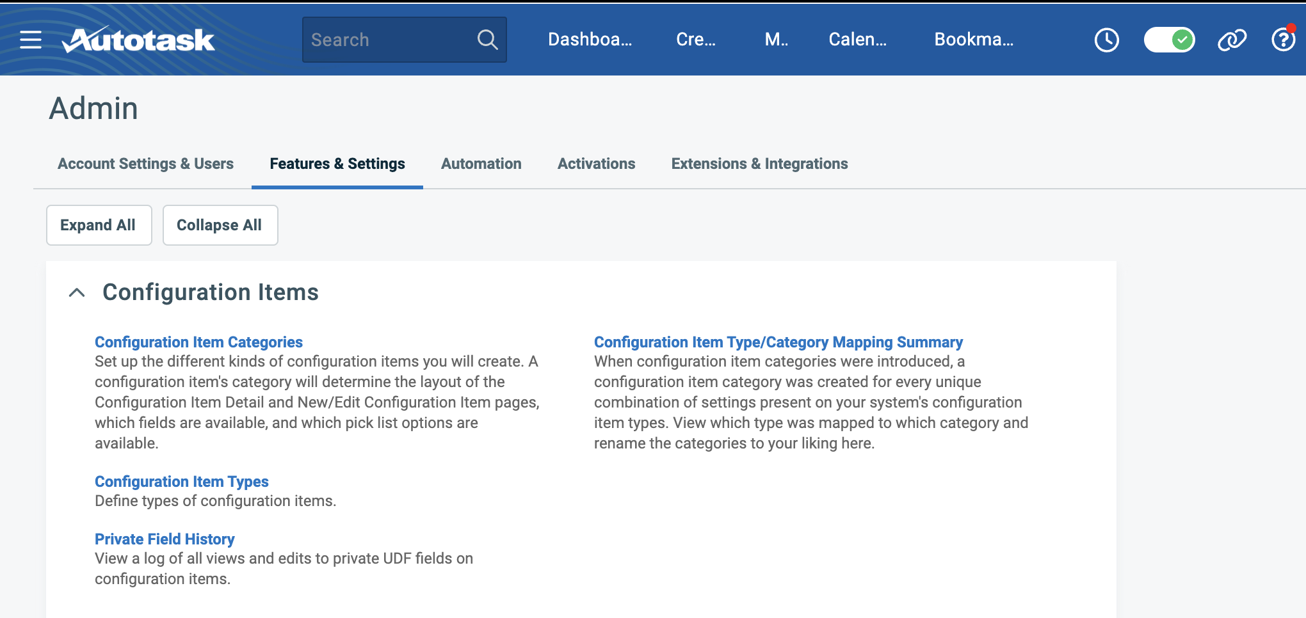
Task: Select the Features & Settings tab
Action: [337, 164]
